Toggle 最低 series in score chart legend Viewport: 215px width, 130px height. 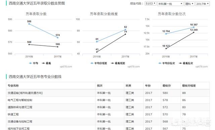pyautogui.click(x=46, y=63)
